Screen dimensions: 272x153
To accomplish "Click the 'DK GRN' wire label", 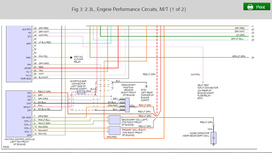I will 241,35.
